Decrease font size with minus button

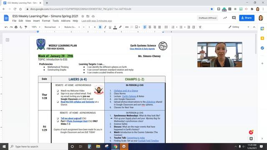click(x=83, y=27)
